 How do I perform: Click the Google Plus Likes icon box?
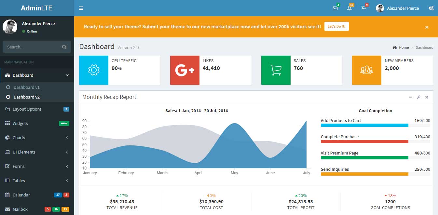coord(185,70)
